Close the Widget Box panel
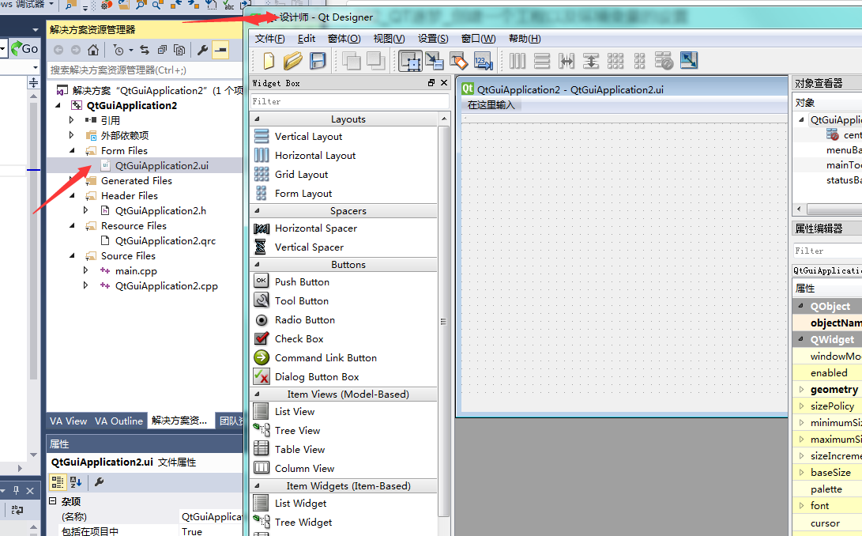Image resolution: width=862 pixels, height=536 pixels. coord(444,82)
